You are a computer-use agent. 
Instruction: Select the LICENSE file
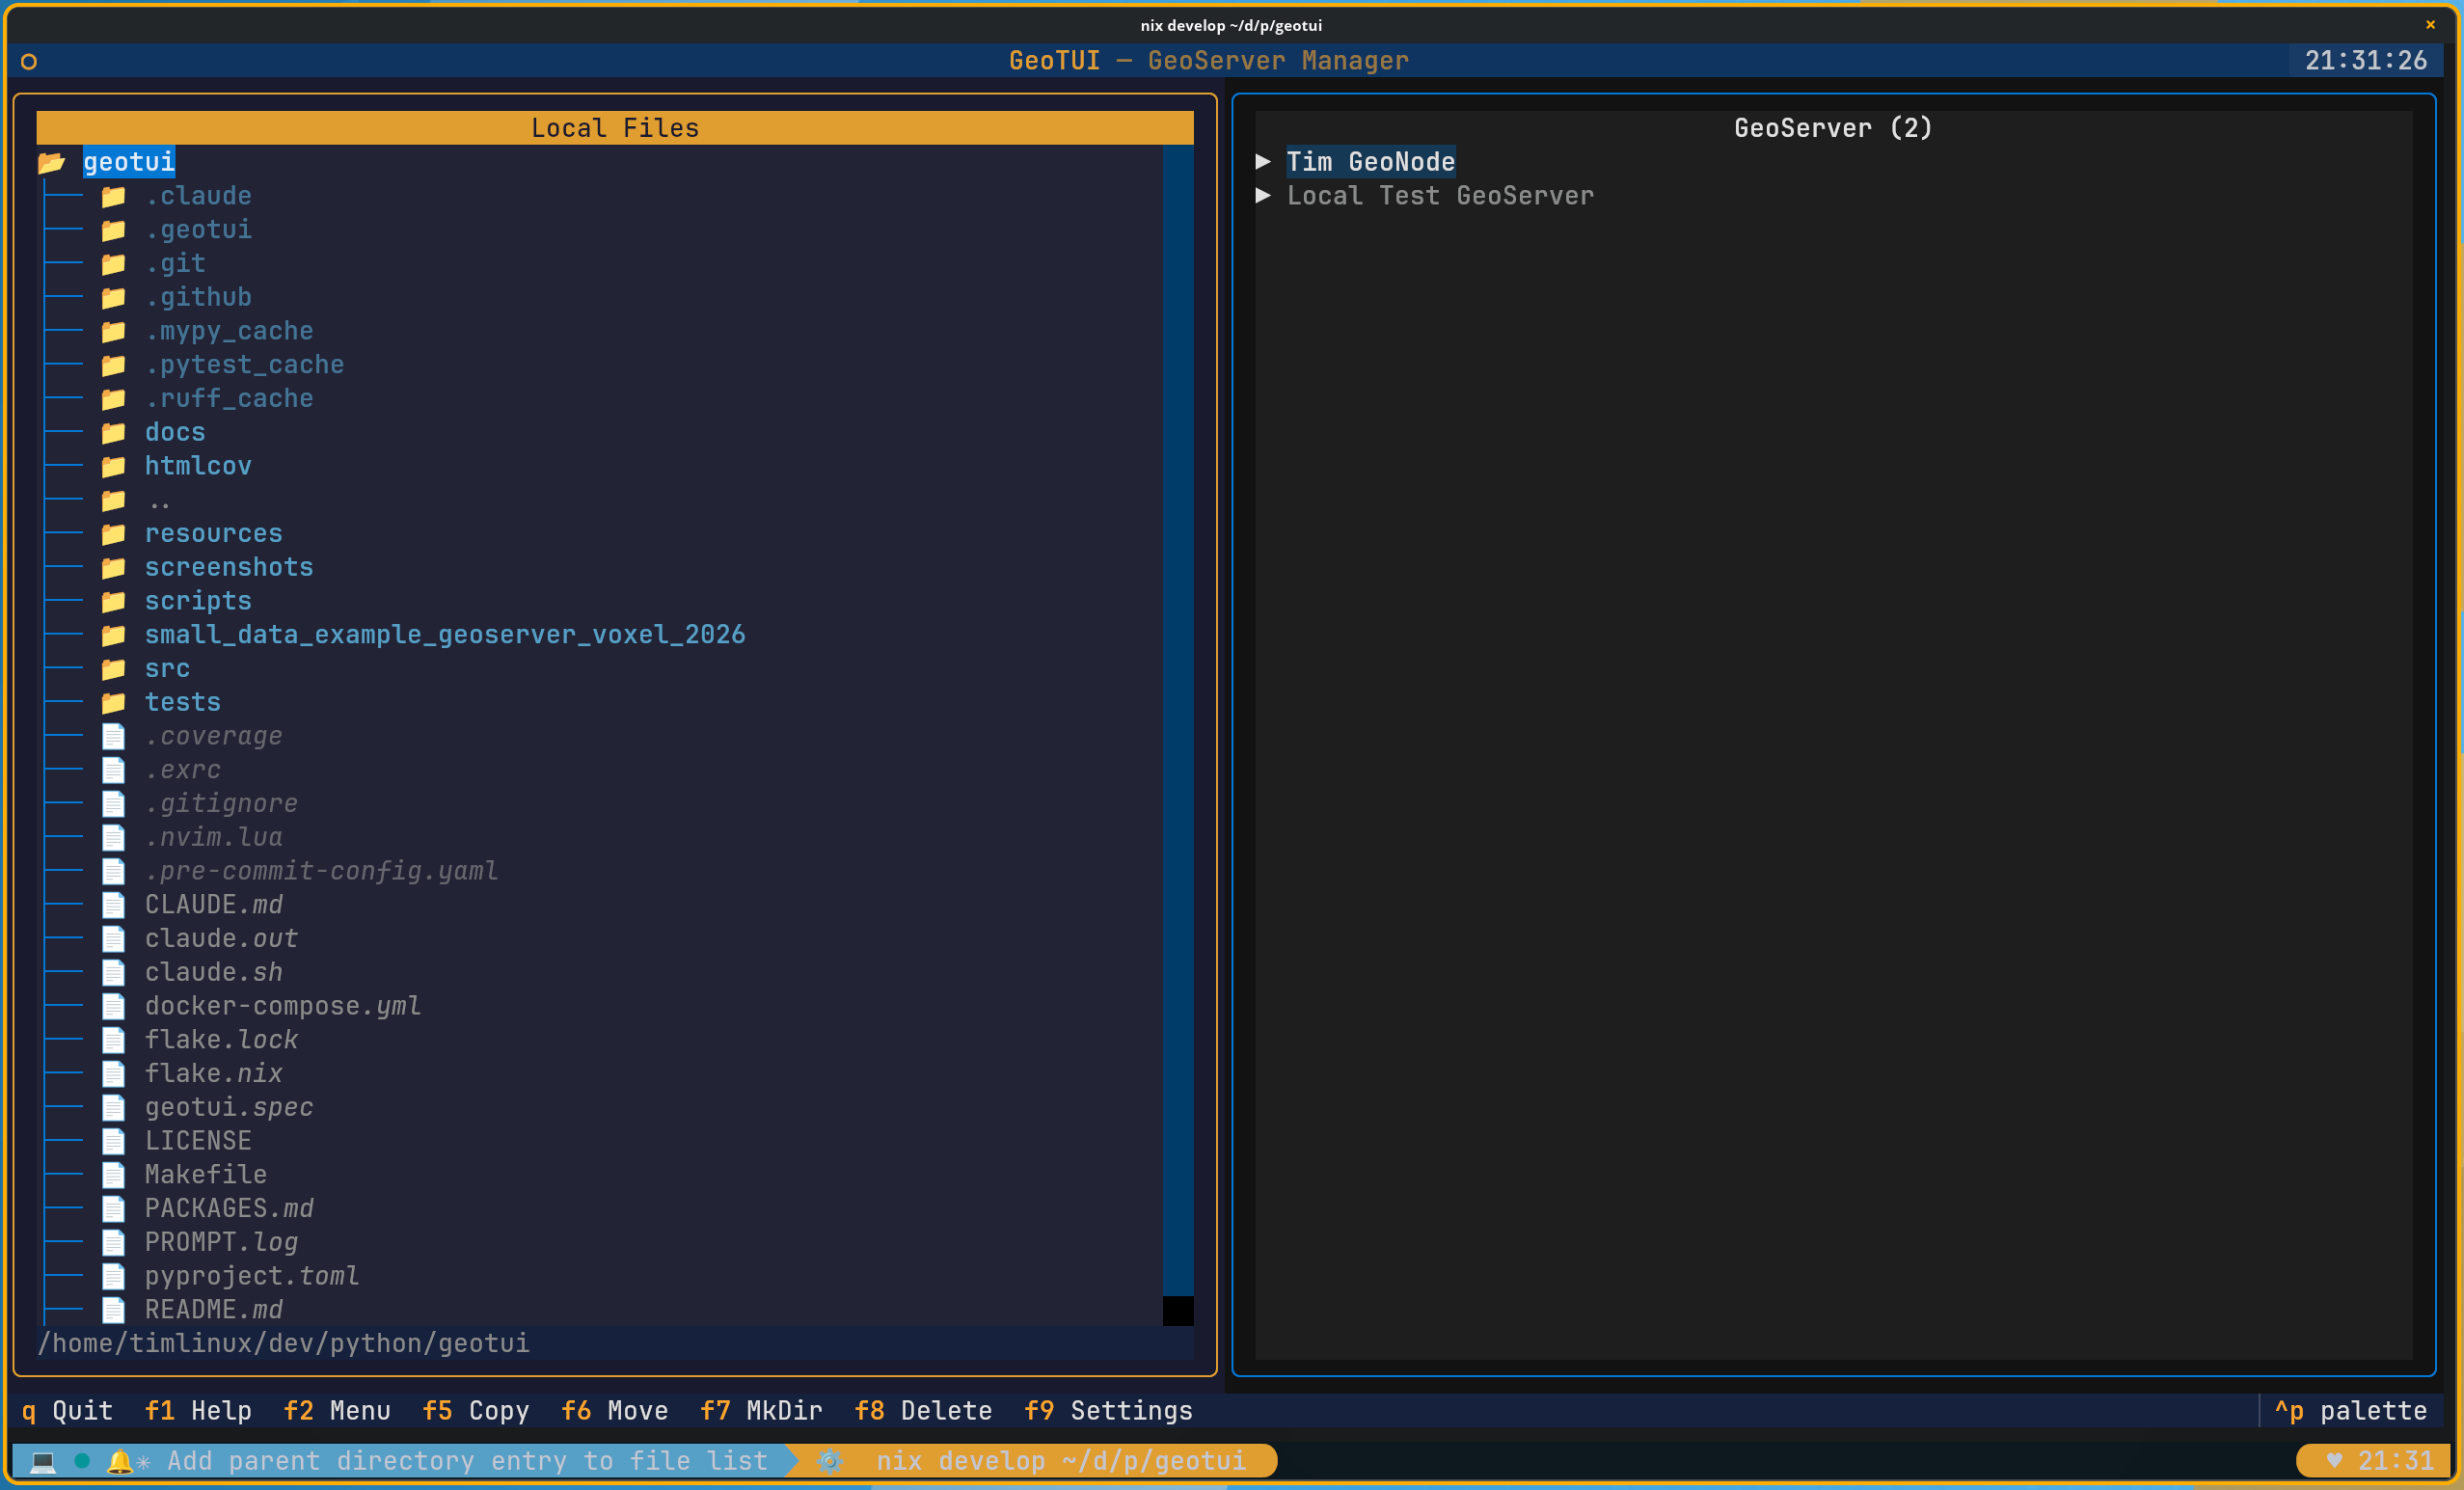point(198,1141)
